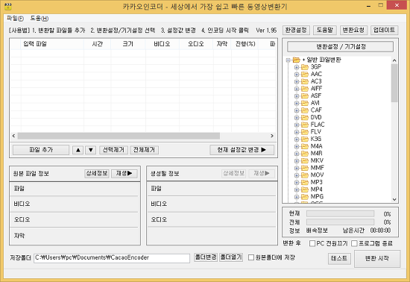Click 현재 설정값 변경 button
This screenshot has width=410, height=282.
(242, 150)
